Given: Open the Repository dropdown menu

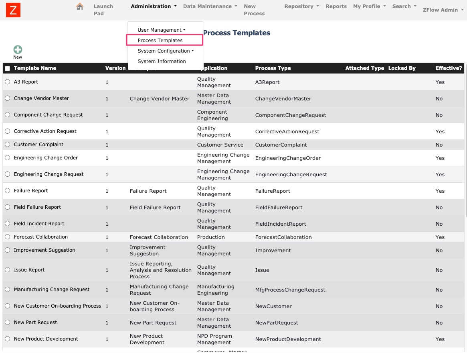Looking at the screenshot, I should click(x=301, y=6).
